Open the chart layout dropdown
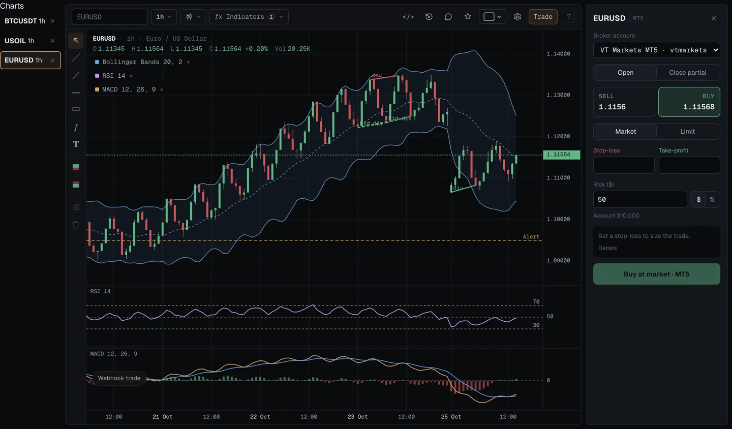Screen dimensions: 732x429 coord(492,17)
